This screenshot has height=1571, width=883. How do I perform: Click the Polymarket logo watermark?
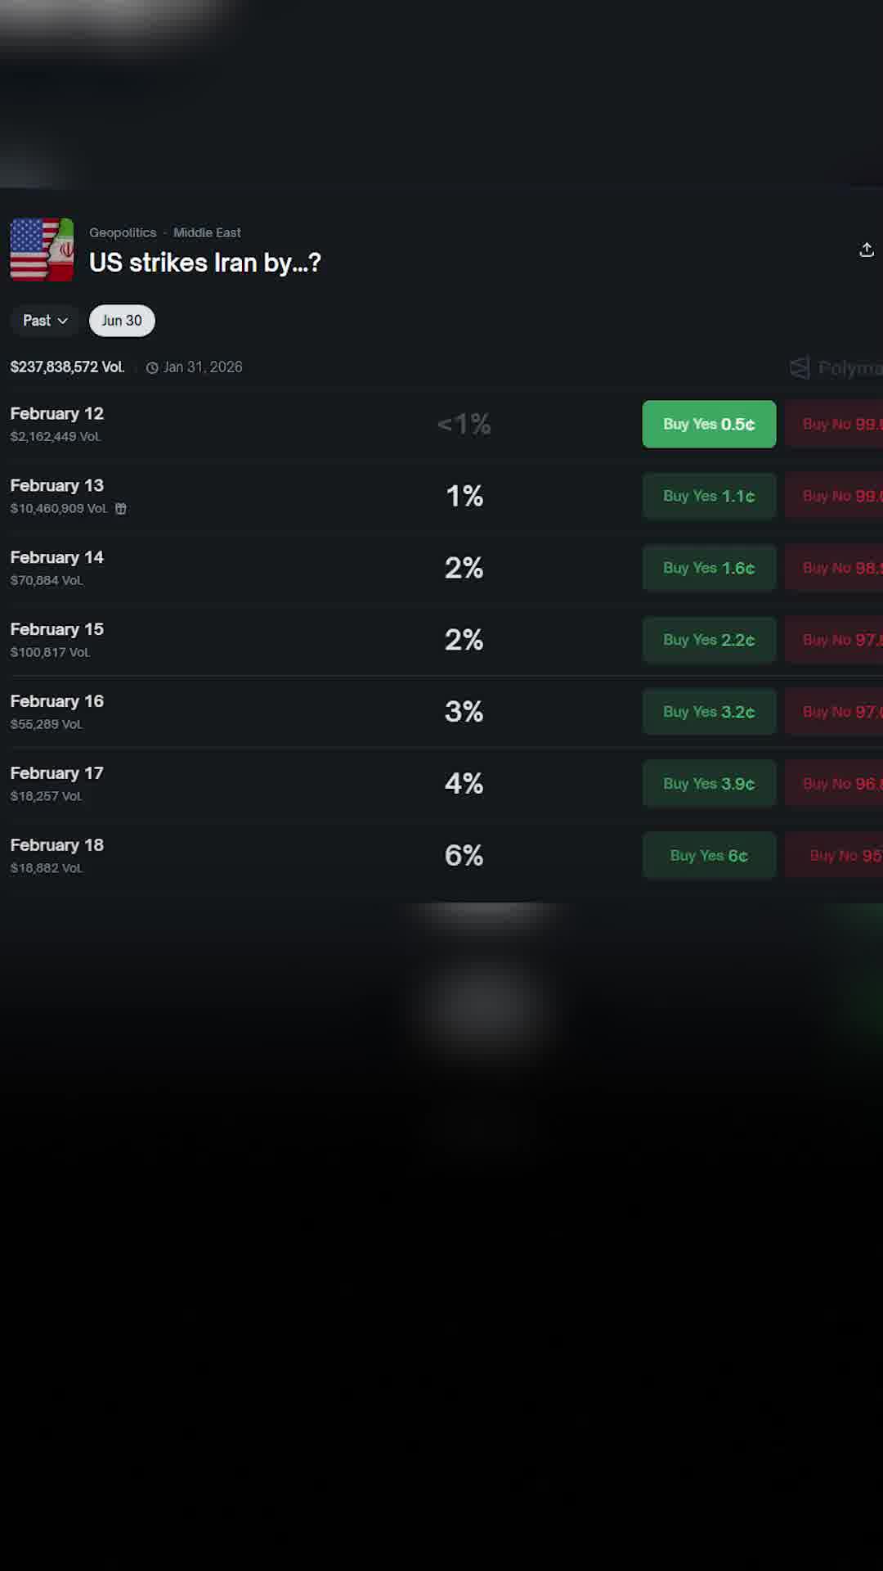click(836, 368)
